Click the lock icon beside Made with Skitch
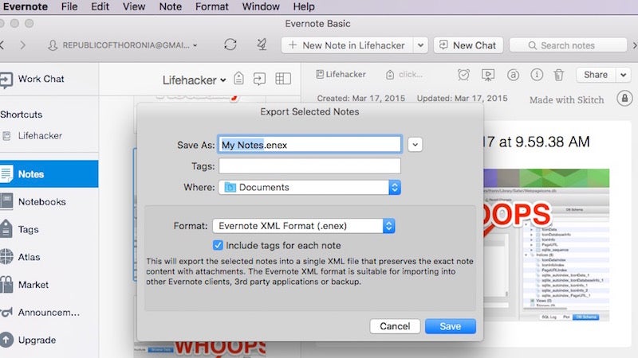Image resolution: width=638 pixels, height=358 pixels. 624,98
